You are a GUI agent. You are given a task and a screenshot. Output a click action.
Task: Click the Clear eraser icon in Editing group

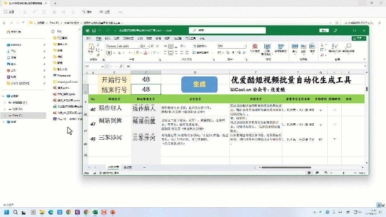322,55
